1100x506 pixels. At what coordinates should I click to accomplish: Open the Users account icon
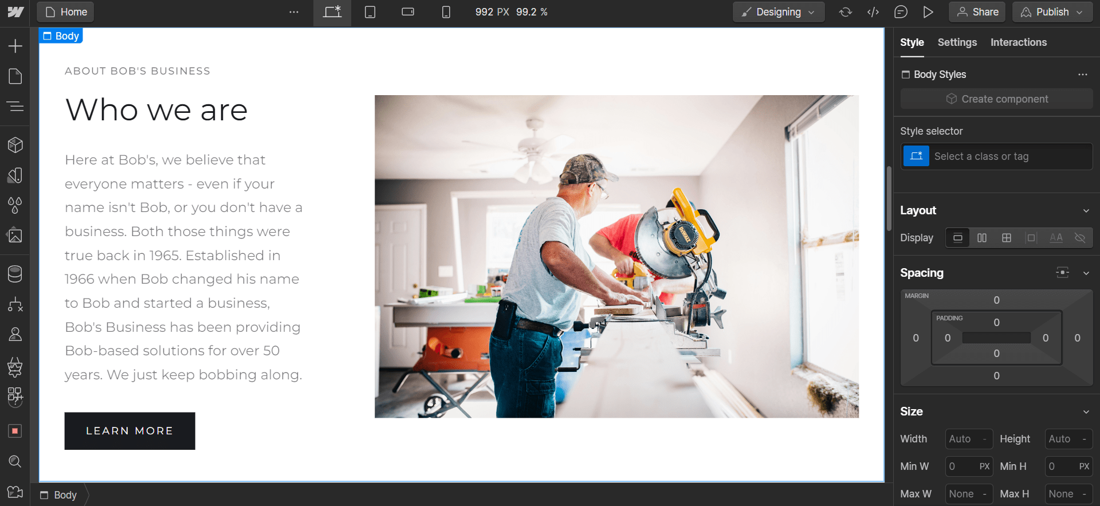15,335
